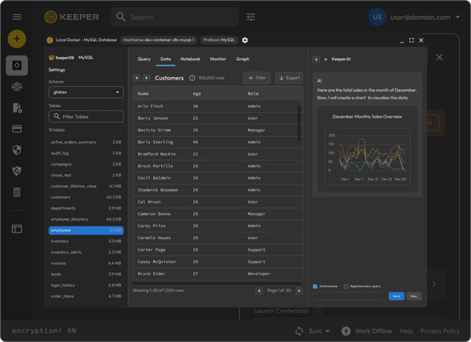Click the vertical scrollbar in data table
The width and height of the screenshot is (471, 342).
tap(299, 123)
